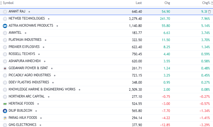Click the change value −12.85

[x=165, y=125]
